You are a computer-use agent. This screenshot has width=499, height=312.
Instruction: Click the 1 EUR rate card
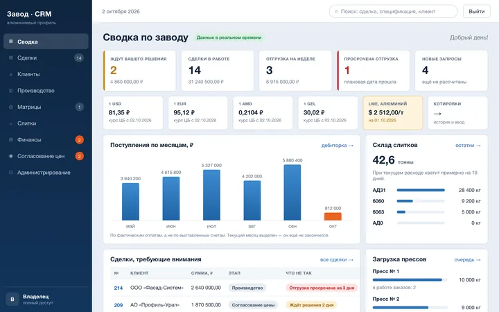click(x=198, y=113)
